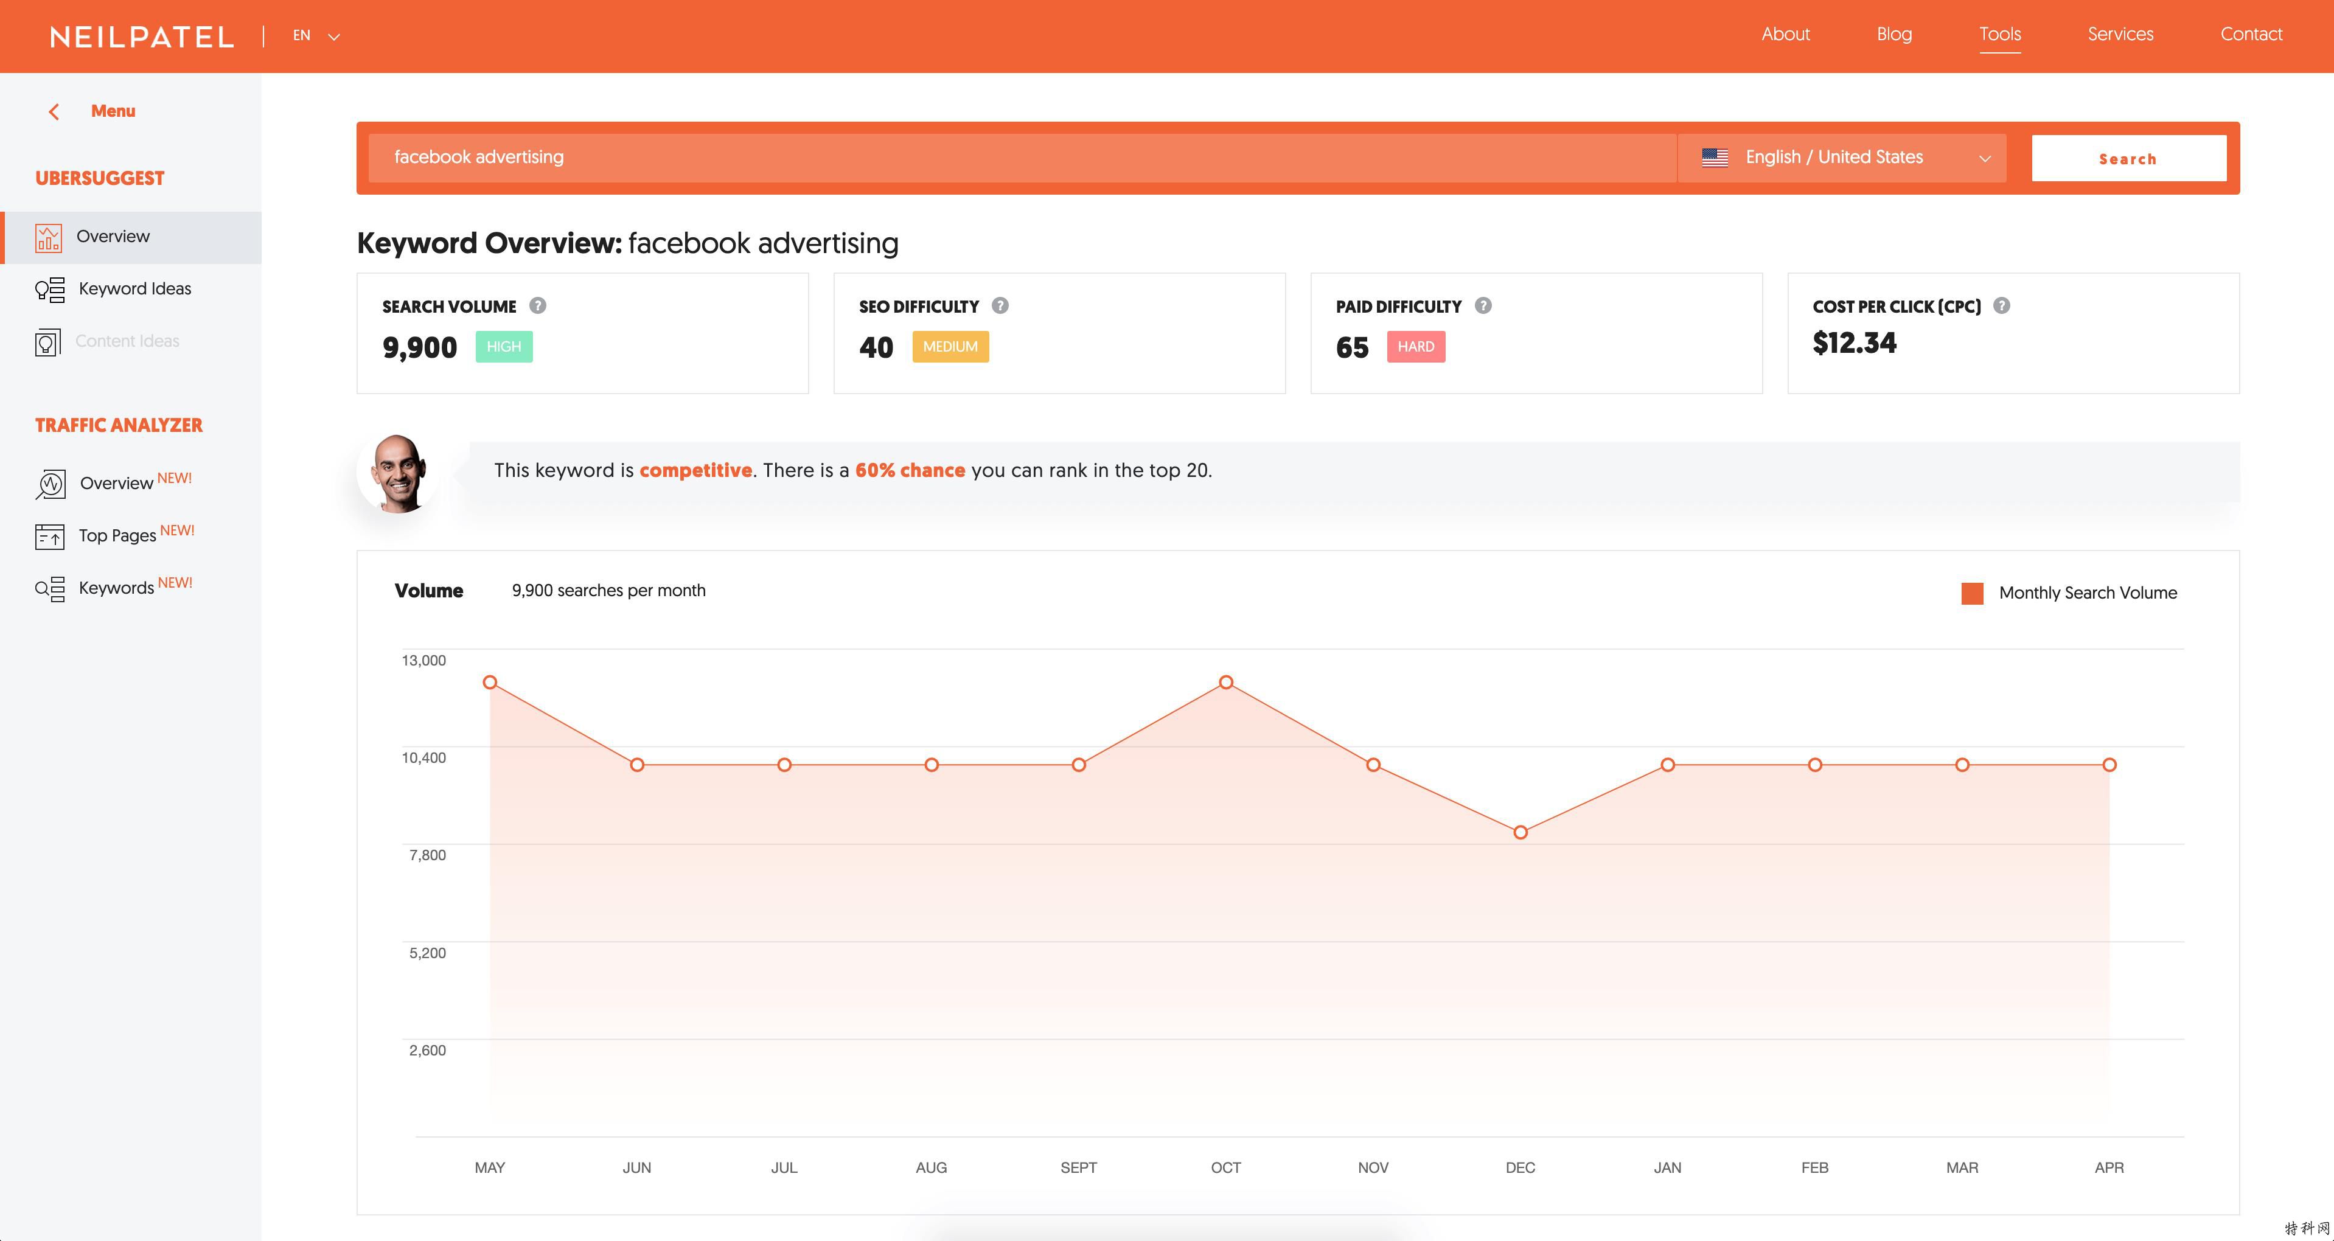Click the AUG data point on chart
The width and height of the screenshot is (2334, 1241).
pyautogui.click(x=932, y=765)
